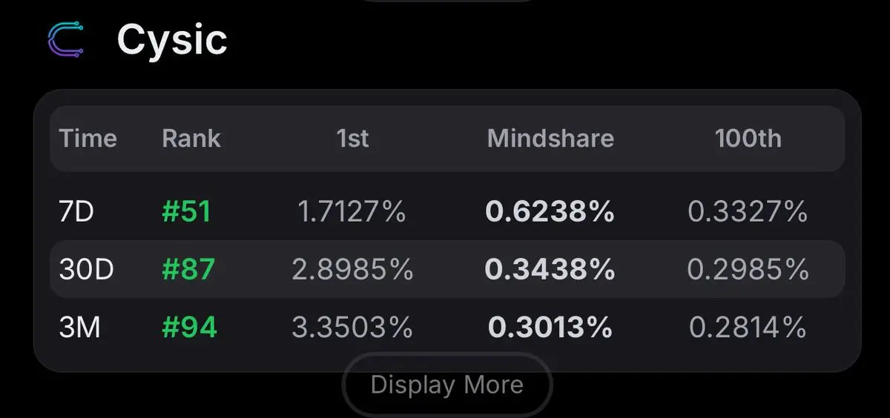Click the 0.3013% mindshare value
This screenshot has height=418, width=890.
tap(550, 327)
